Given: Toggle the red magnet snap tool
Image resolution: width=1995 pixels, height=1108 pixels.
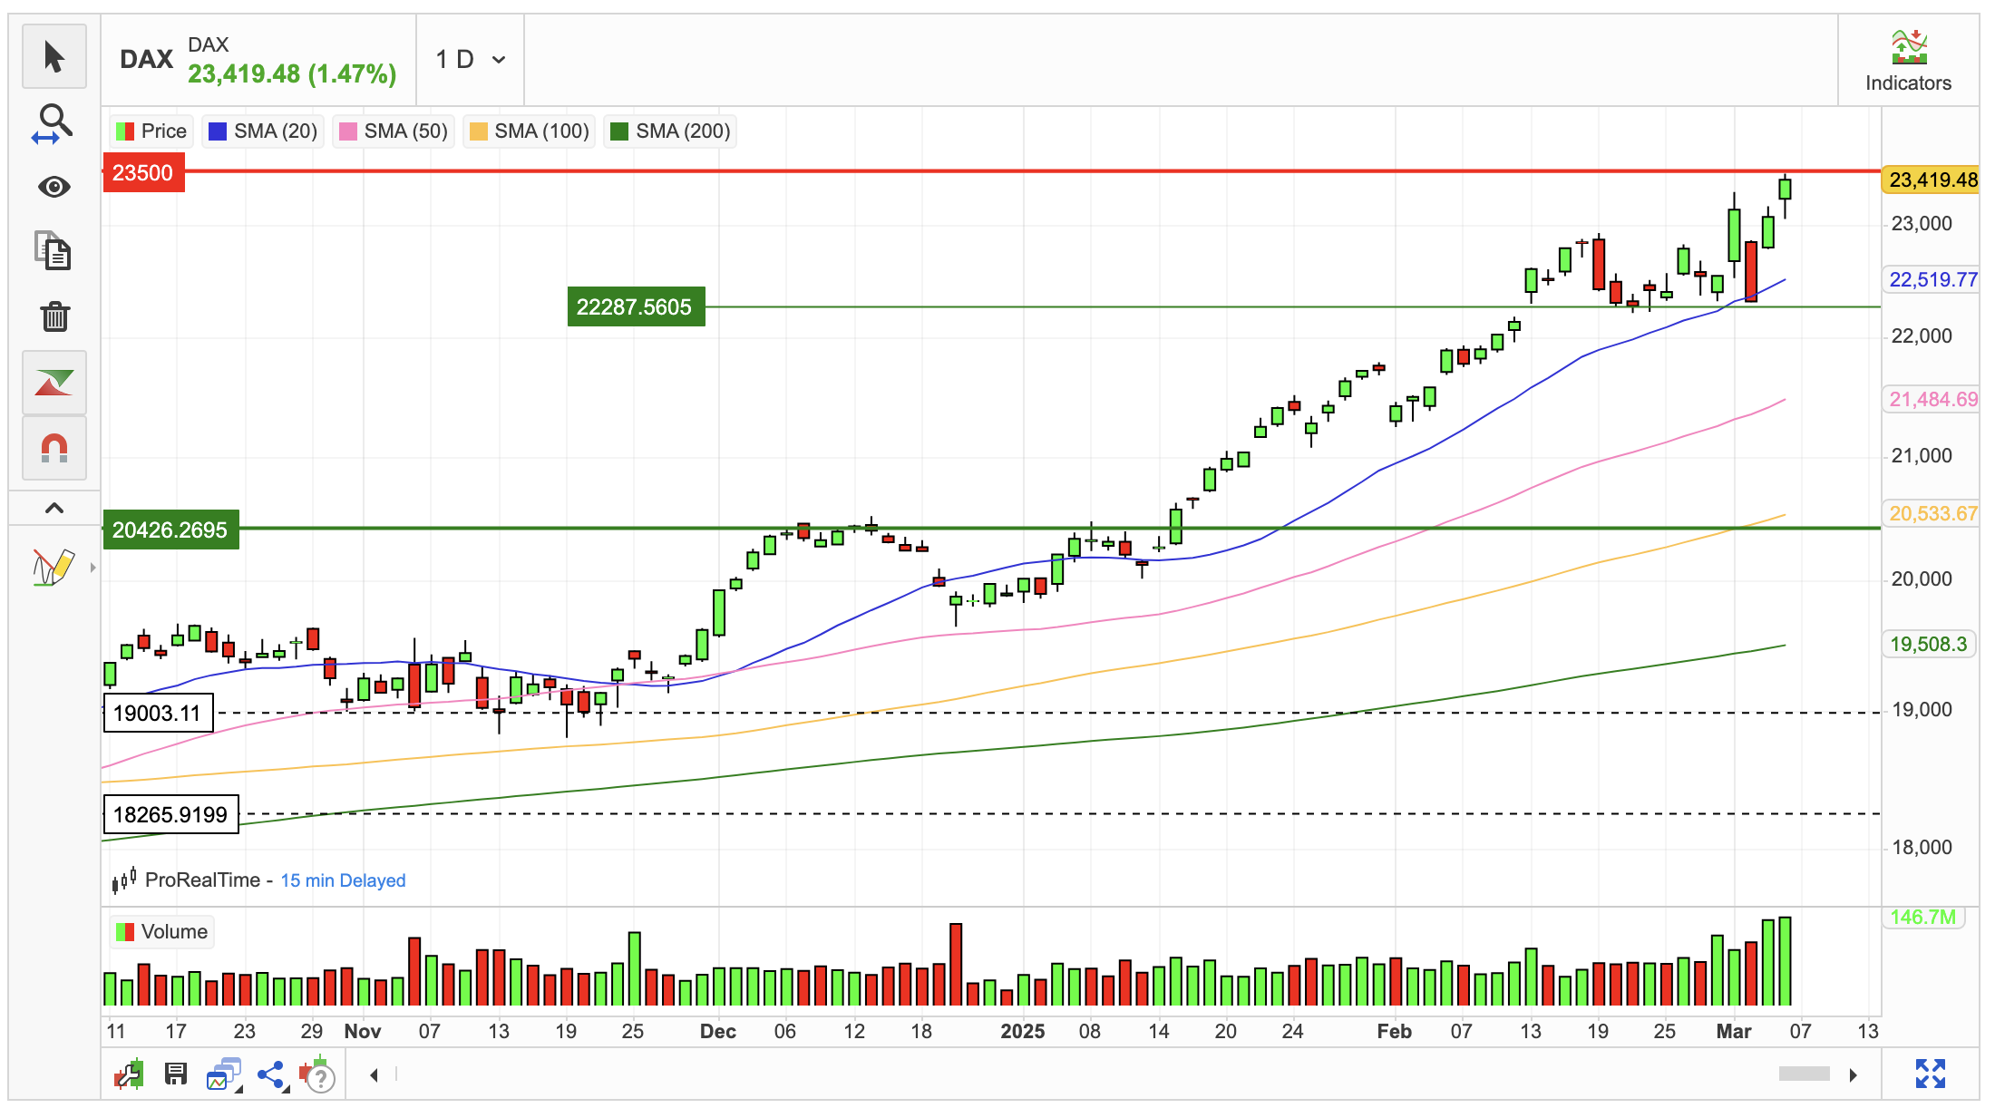Looking at the screenshot, I should tap(54, 448).
